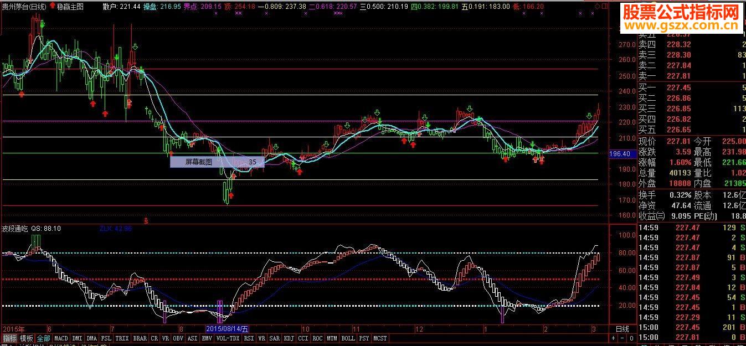
Task: Click the 卖三 price 228.30
Action: tap(678, 55)
